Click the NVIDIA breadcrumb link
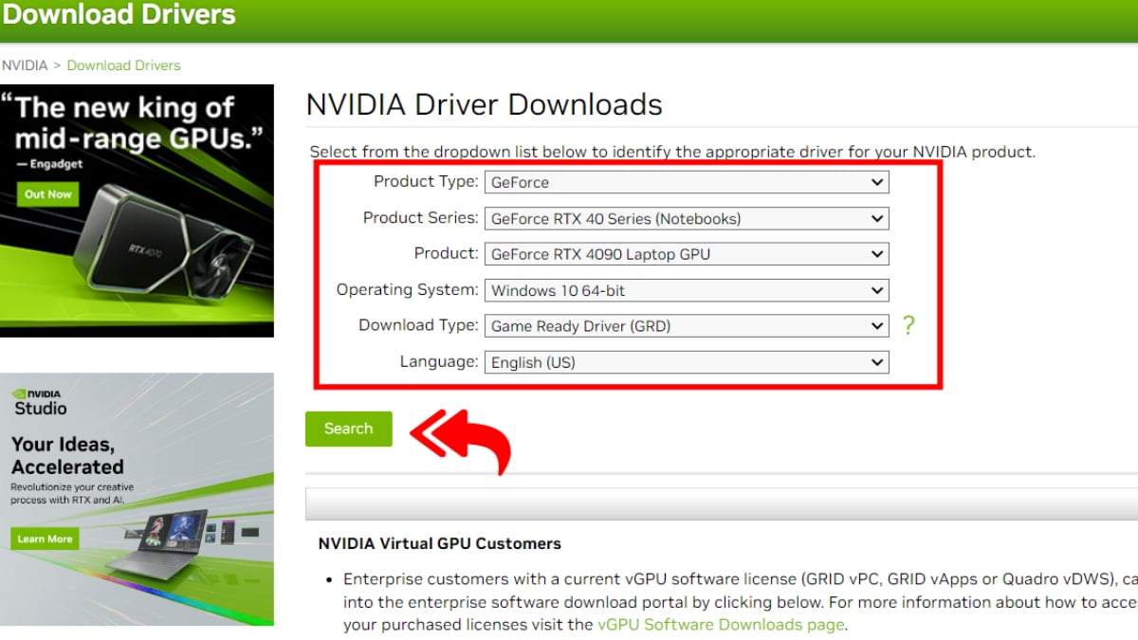 (x=24, y=64)
